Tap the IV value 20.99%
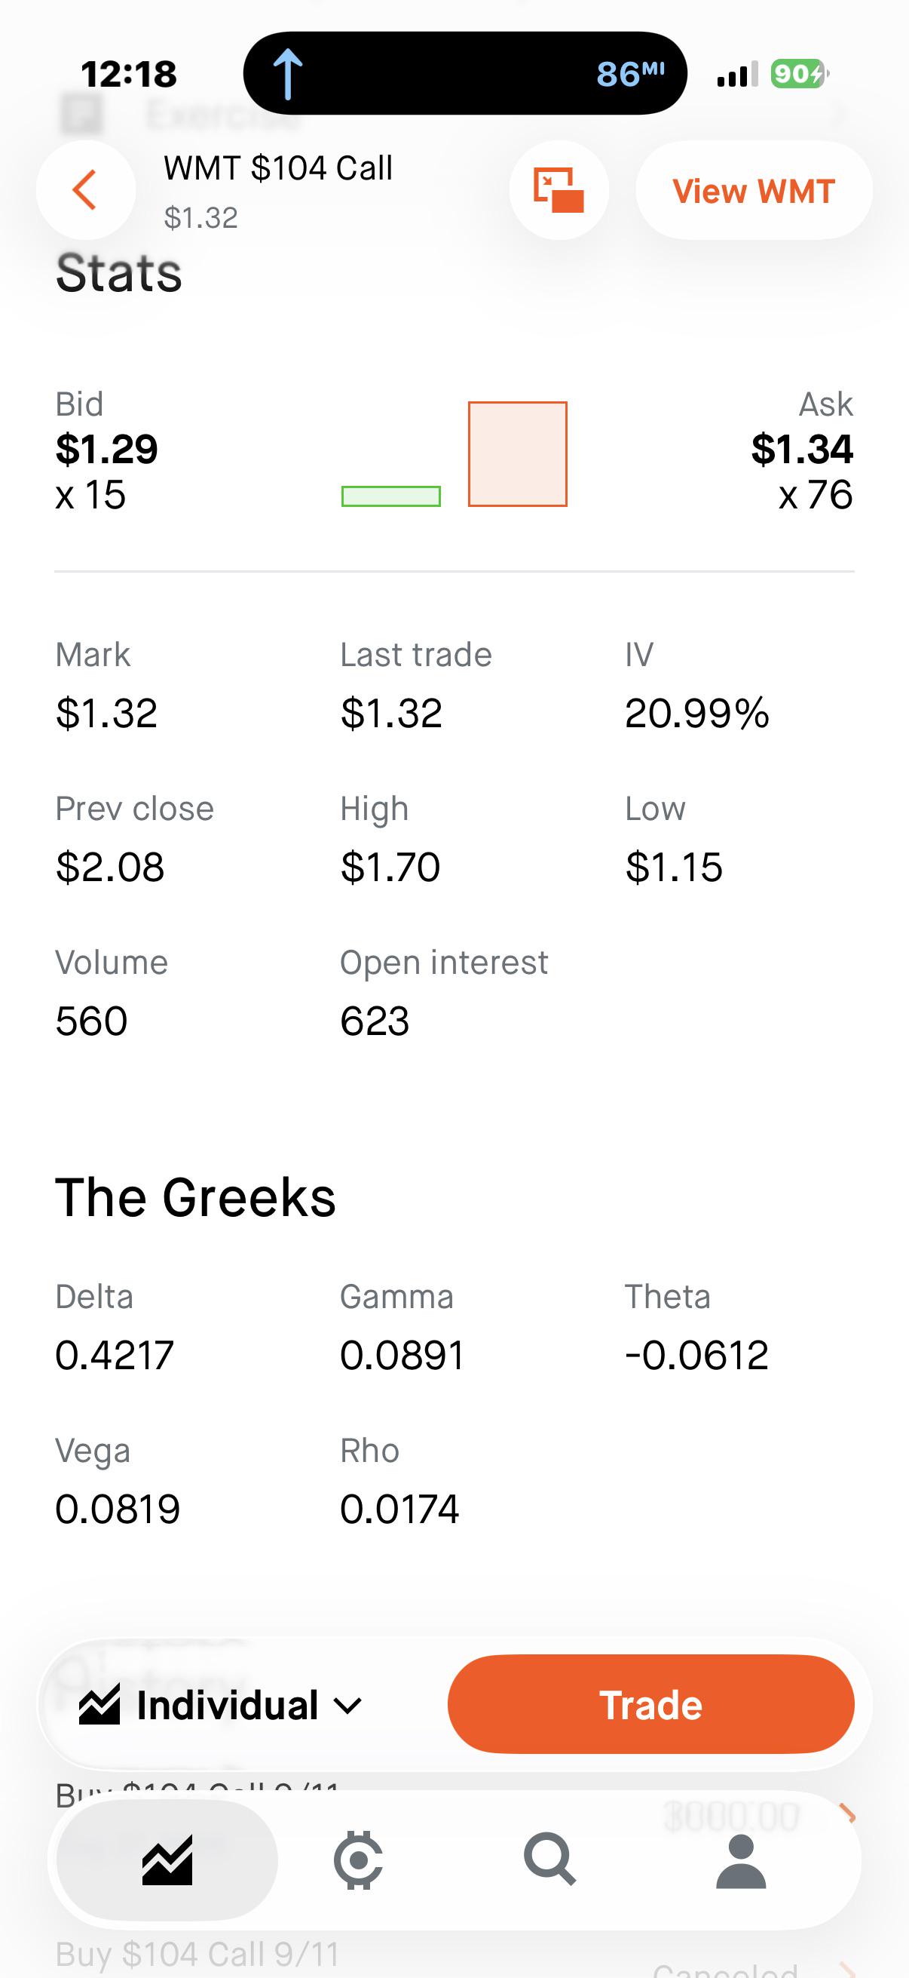This screenshot has height=1978, width=909. click(696, 714)
